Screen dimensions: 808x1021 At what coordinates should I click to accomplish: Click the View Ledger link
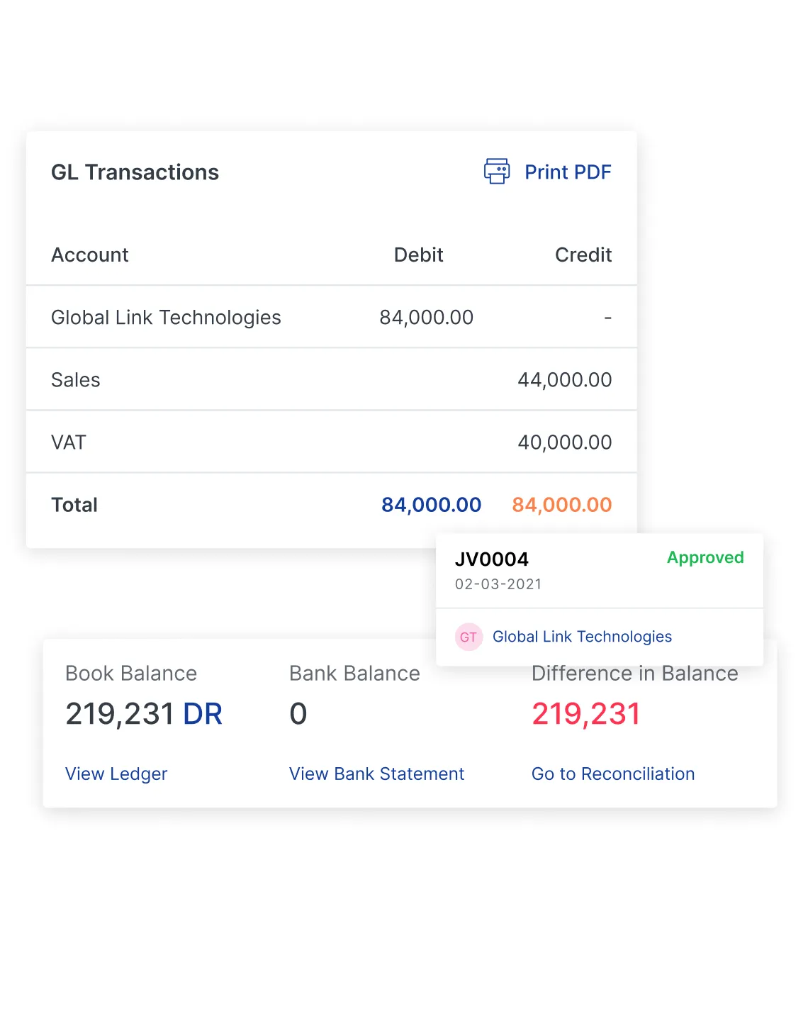[x=116, y=774]
